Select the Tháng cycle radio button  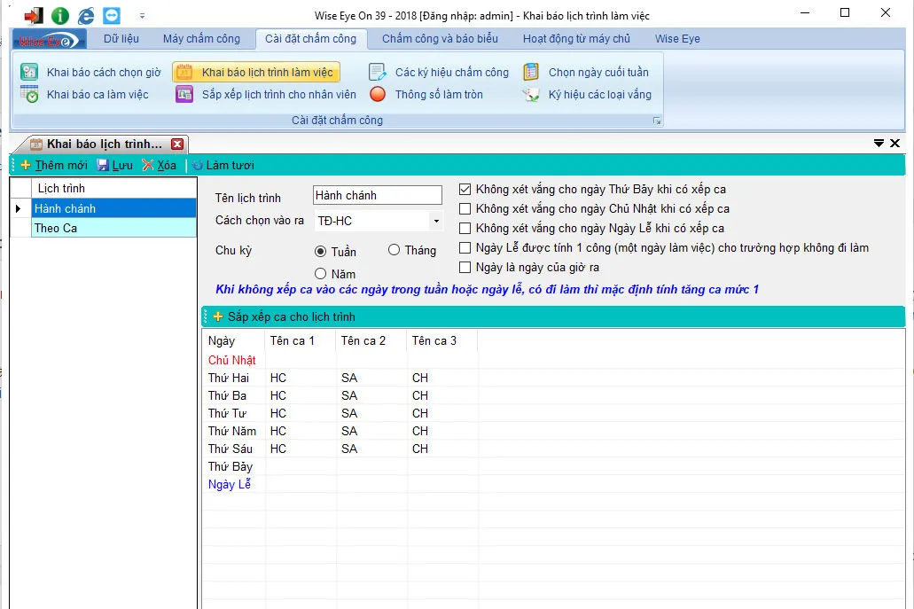click(x=395, y=251)
